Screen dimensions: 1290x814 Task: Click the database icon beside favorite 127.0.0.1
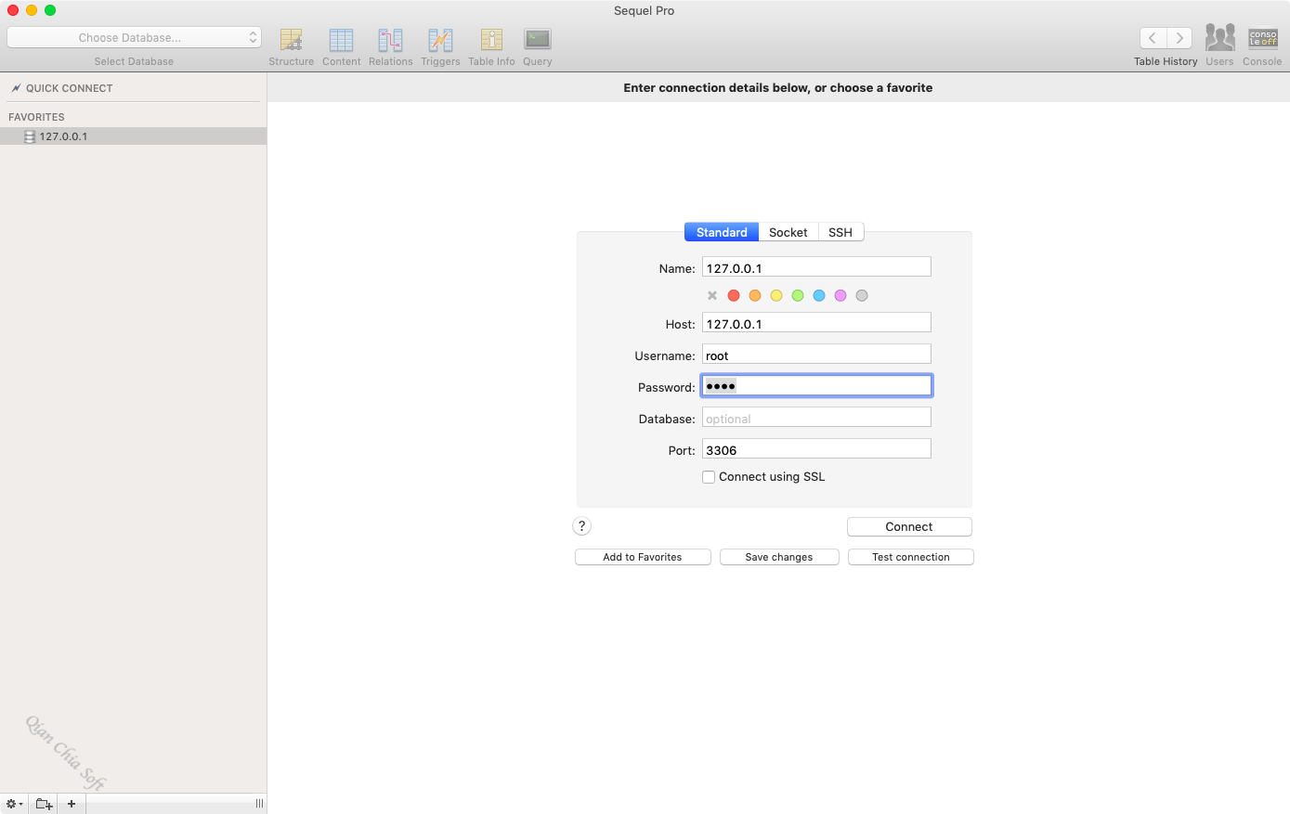[30, 136]
